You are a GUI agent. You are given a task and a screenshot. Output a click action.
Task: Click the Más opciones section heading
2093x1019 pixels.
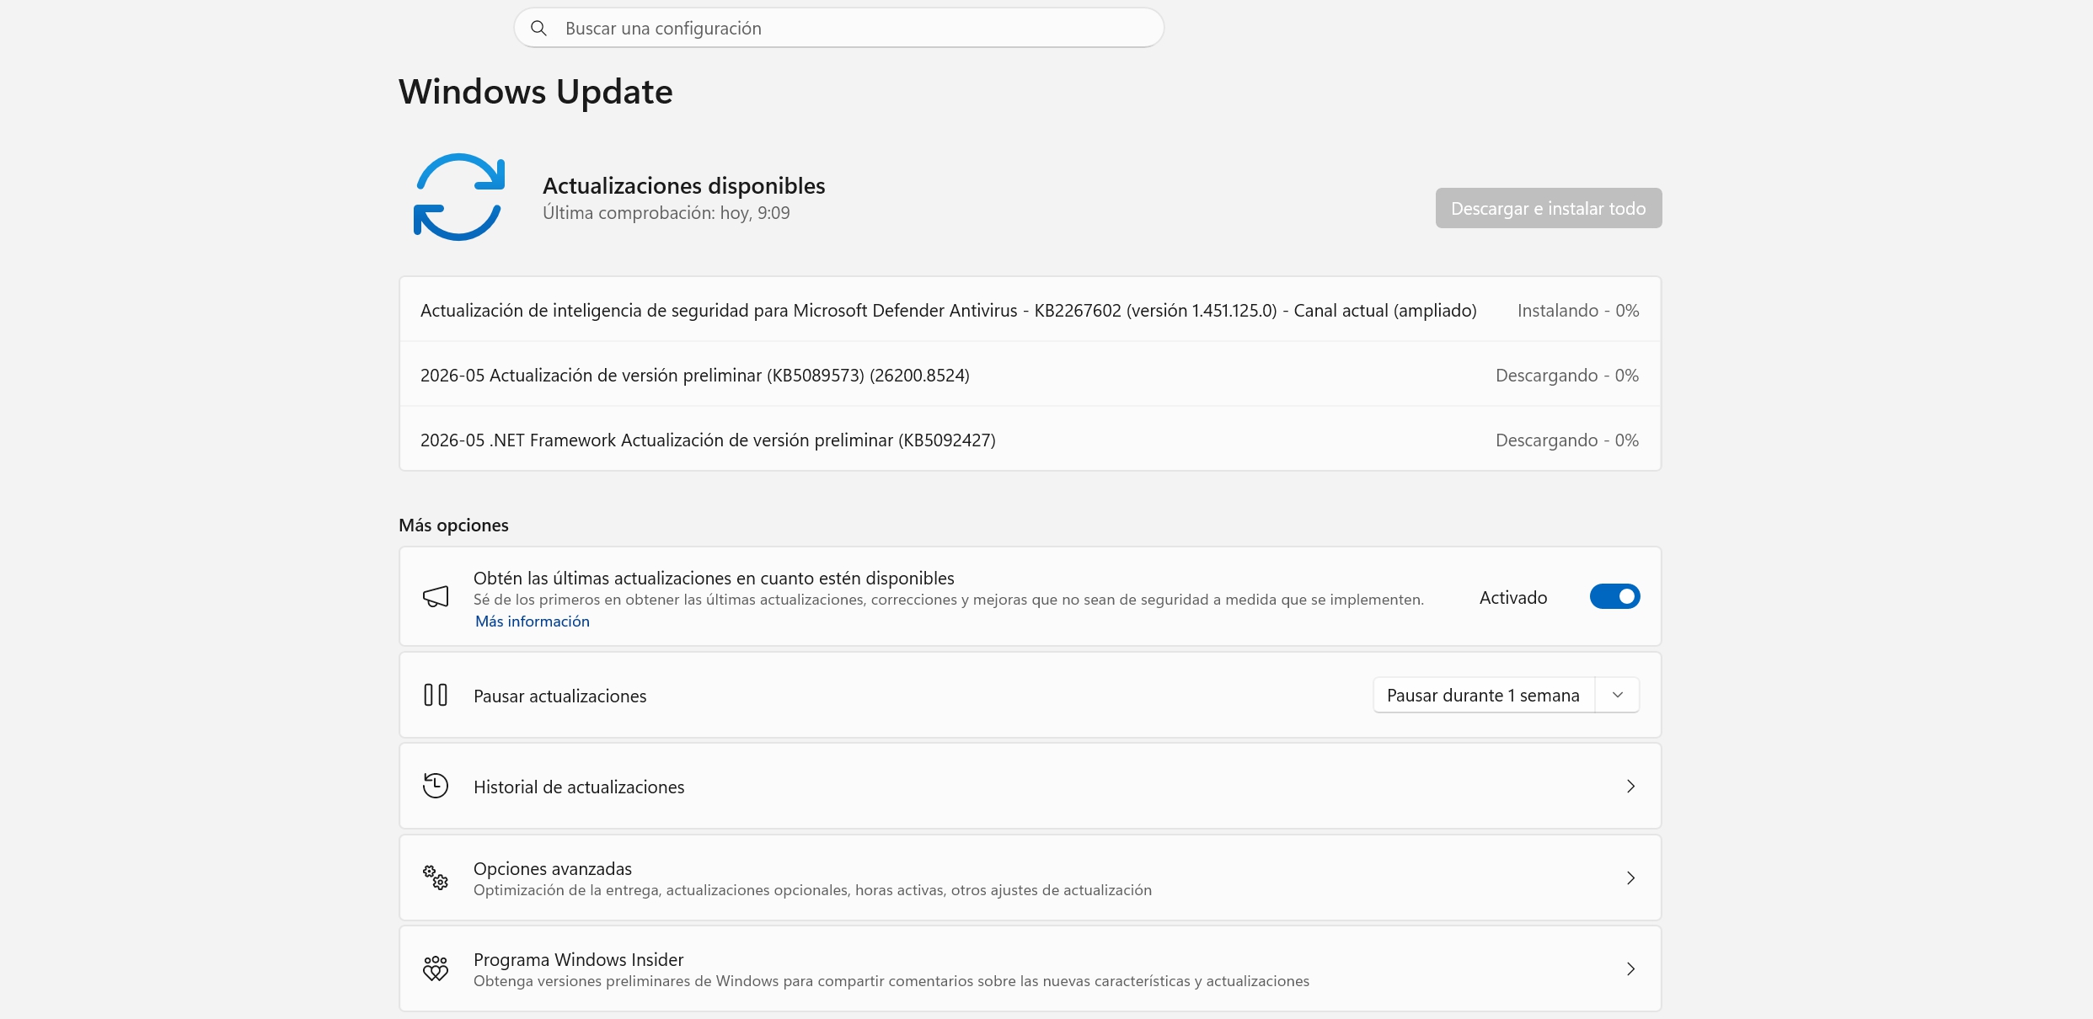click(453, 526)
